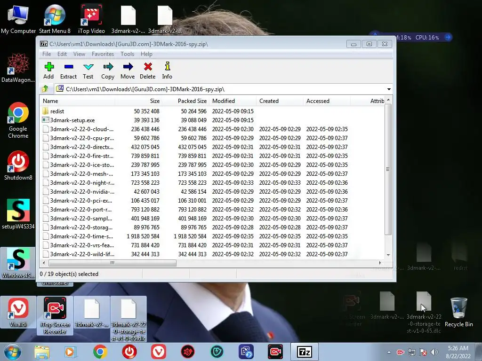Select the 3dmark-v2-22-0-pci-ex file

point(212,200)
